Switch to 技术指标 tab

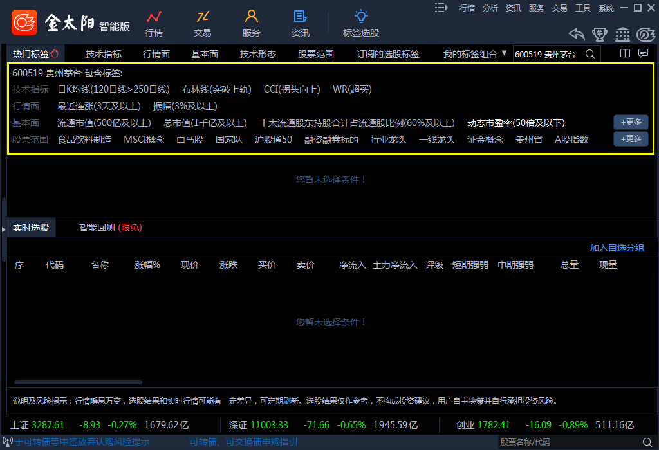[104, 54]
